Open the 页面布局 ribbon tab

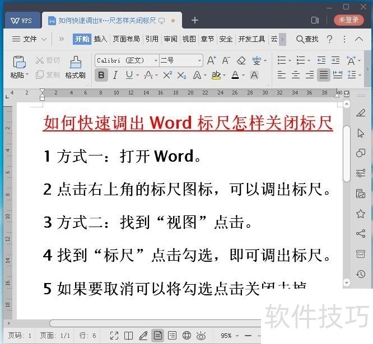pos(126,39)
